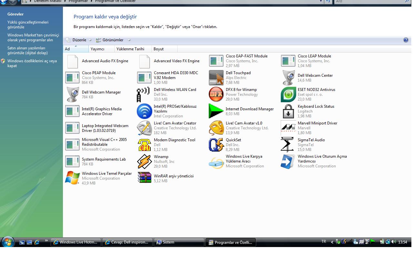
Task: Sort by the Boyut column header
Action: coord(164,49)
